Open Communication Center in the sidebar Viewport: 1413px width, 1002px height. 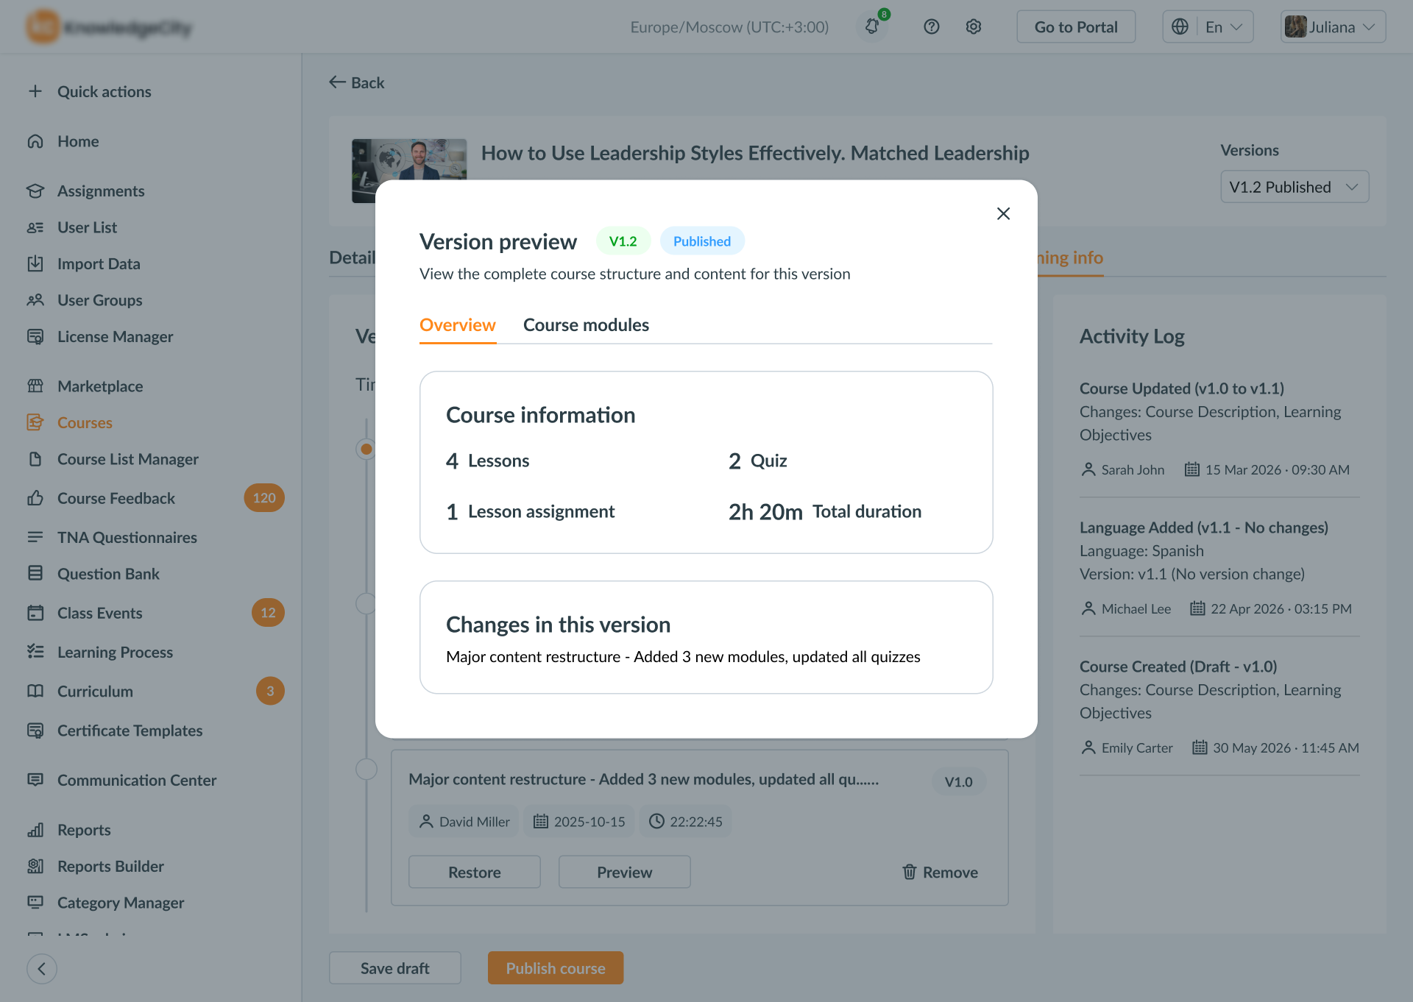137,780
